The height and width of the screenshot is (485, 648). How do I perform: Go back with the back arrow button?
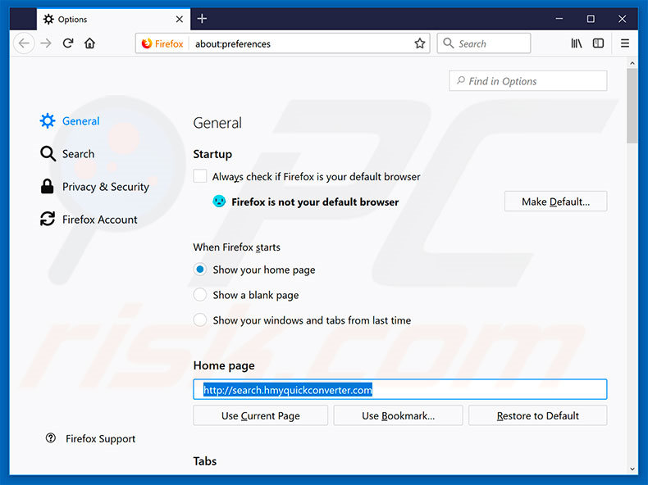coord(24,43)
